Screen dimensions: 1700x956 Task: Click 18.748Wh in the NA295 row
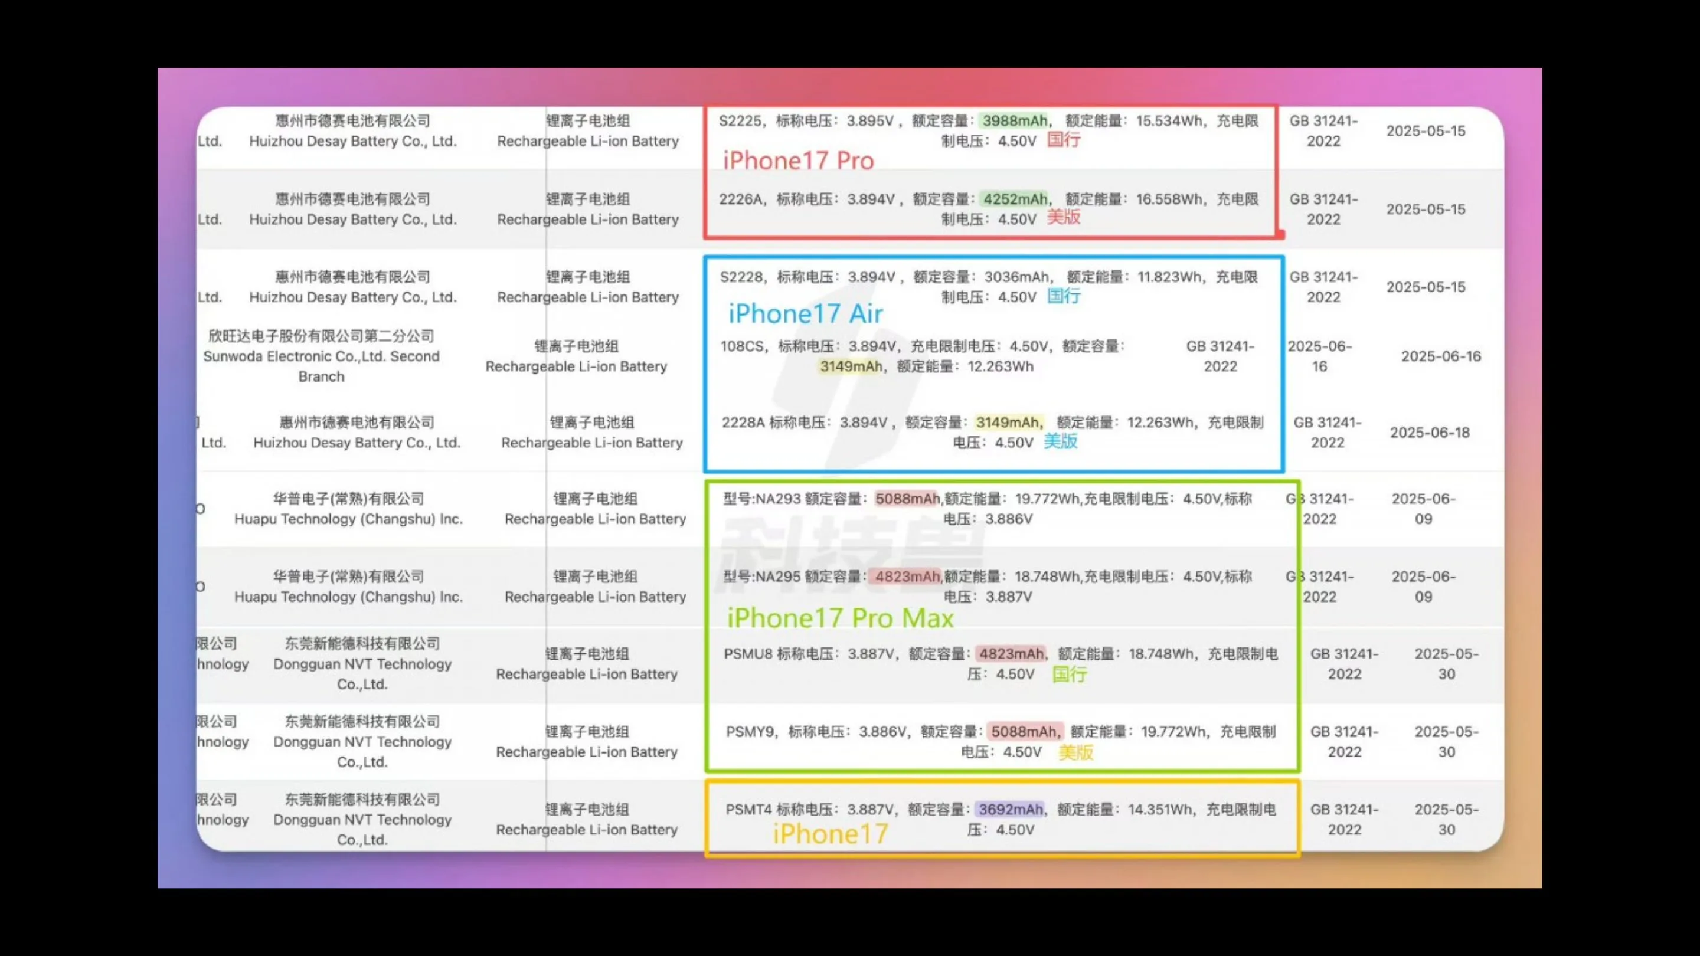click(x=1047, y=577)
